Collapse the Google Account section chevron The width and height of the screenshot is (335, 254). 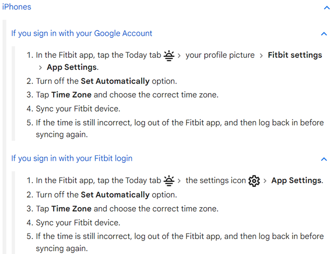point(324,34)
